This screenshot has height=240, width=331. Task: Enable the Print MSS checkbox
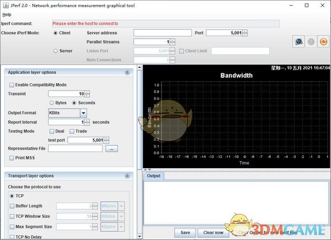tap(12, 158)
